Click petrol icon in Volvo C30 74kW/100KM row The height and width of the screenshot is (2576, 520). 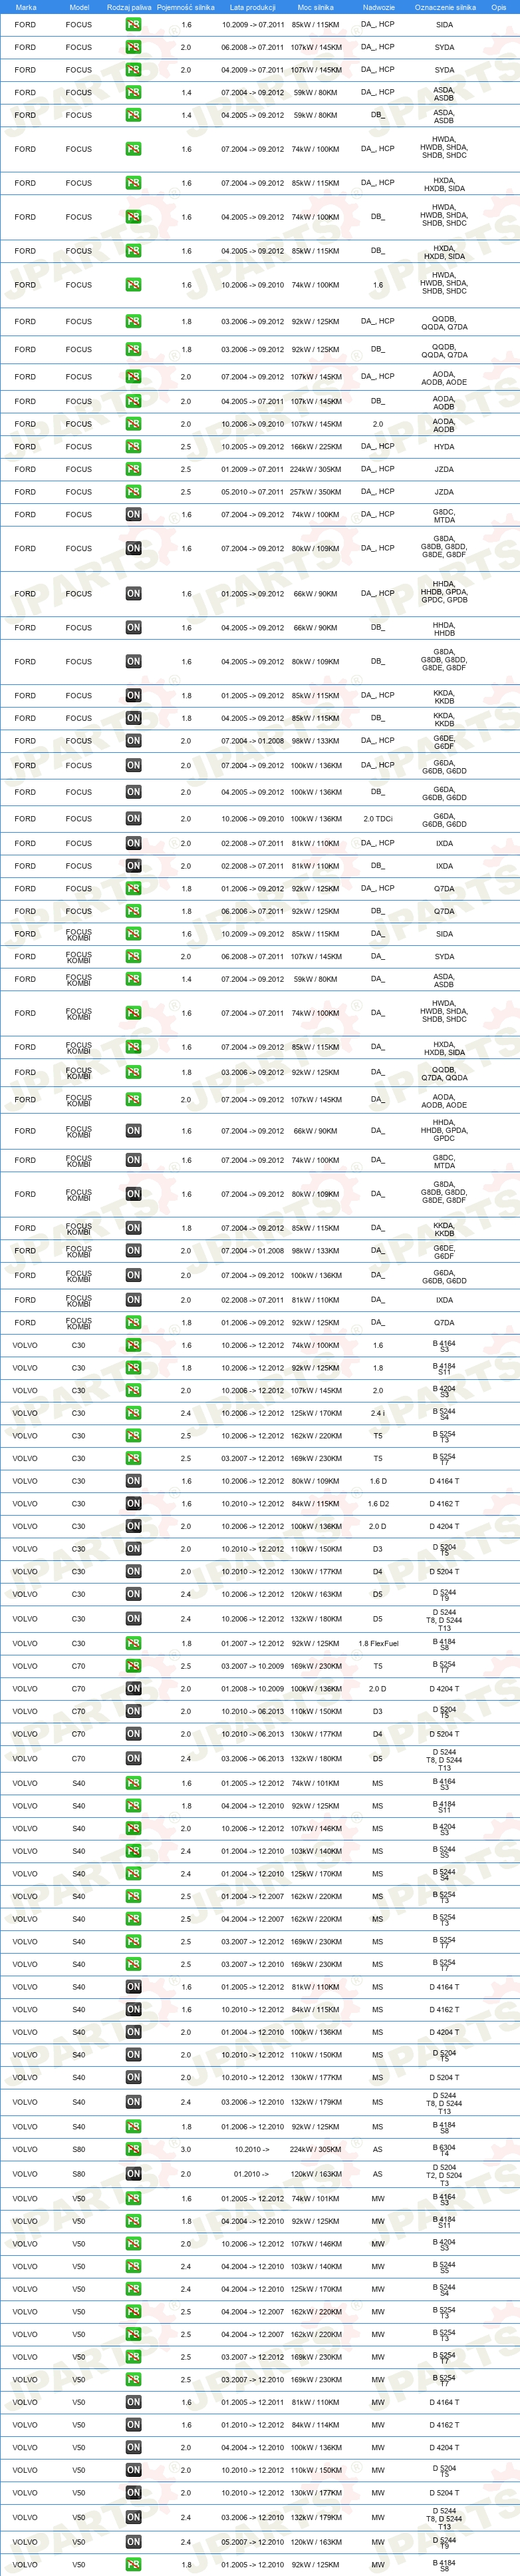pyautogui.click(x=133, y=1345)
